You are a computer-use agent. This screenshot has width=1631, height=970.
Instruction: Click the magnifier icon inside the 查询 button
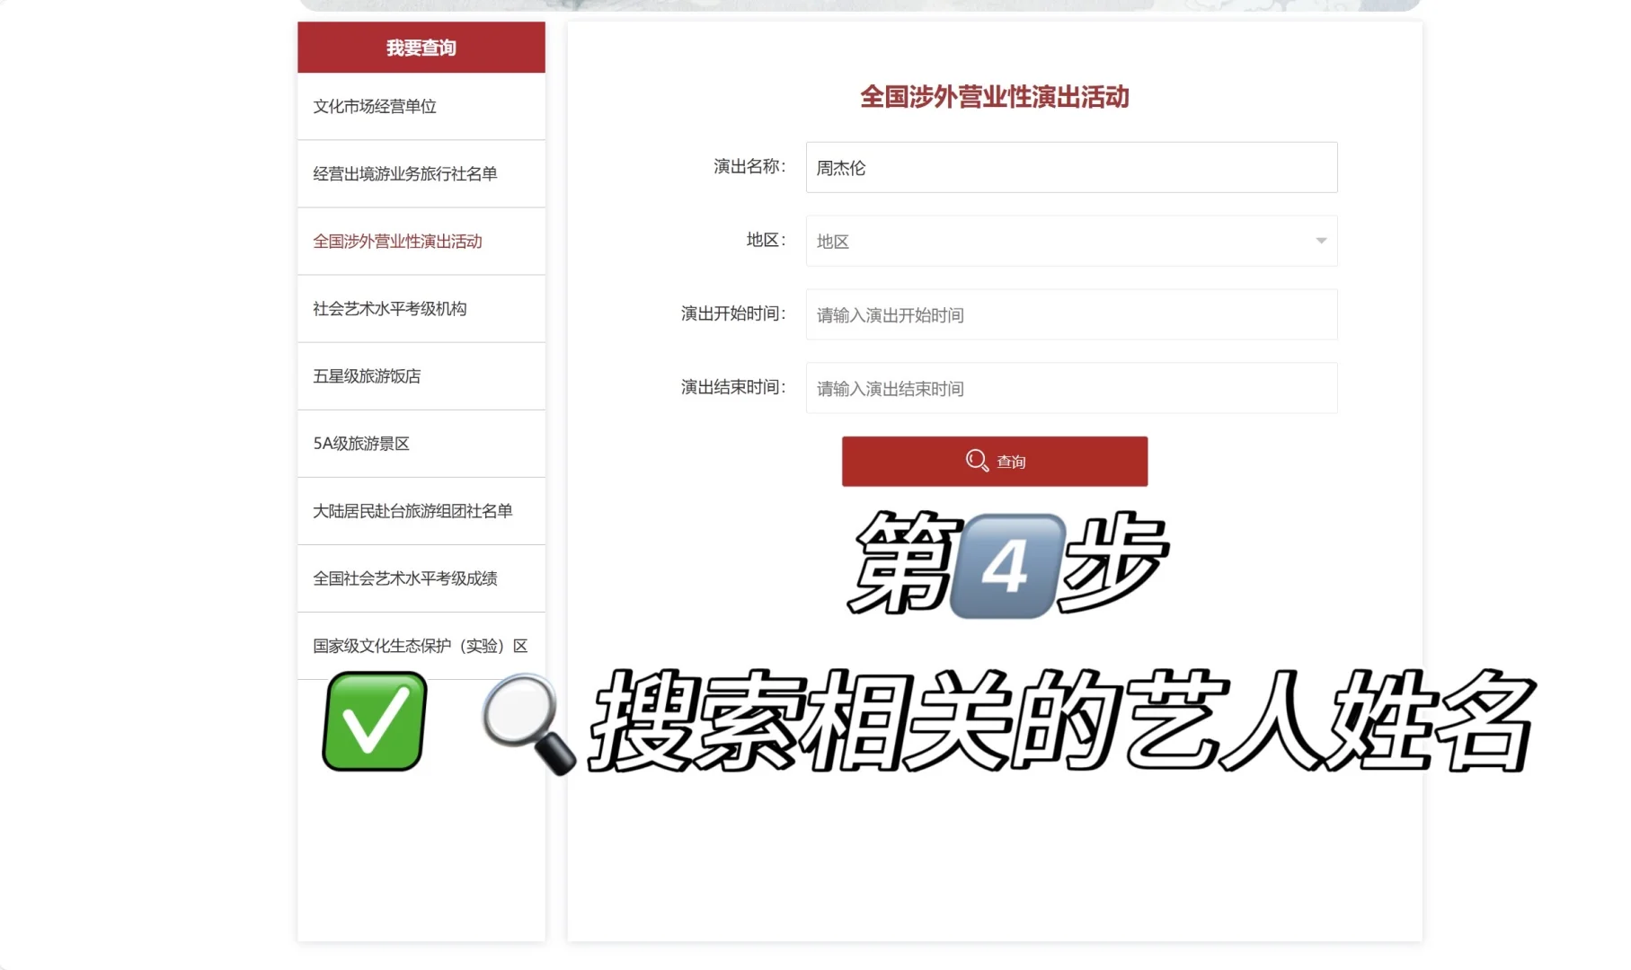pyautogui.click(x=978, y=461)
